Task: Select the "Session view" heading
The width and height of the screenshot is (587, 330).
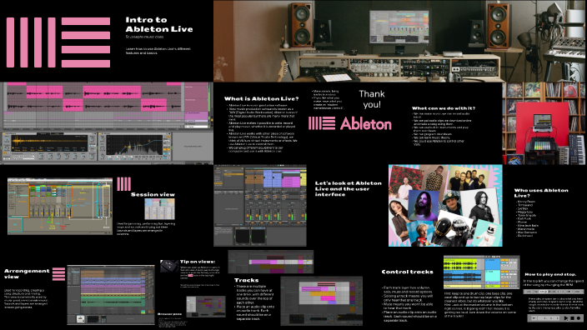Action: click(x=153, y=194)
